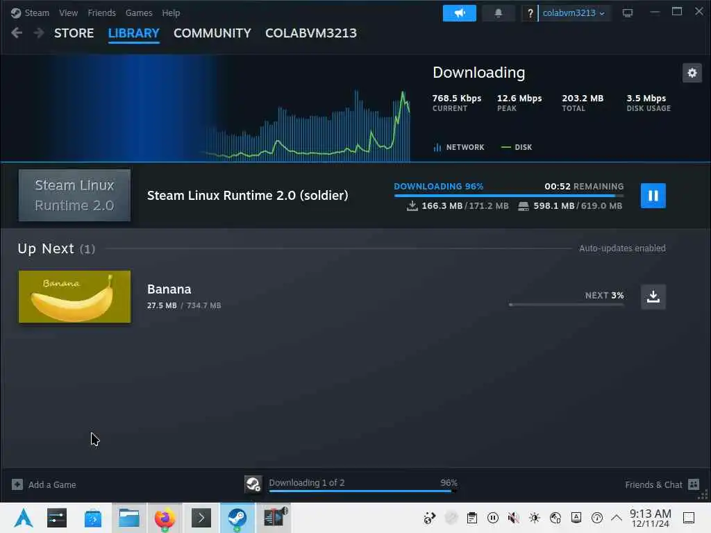This screenshot has width=711, height=533.
Task: Switch to the COMMUNITY tab
Action: (x=212, y=33)
